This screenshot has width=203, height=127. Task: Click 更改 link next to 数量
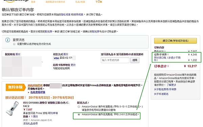36,117
